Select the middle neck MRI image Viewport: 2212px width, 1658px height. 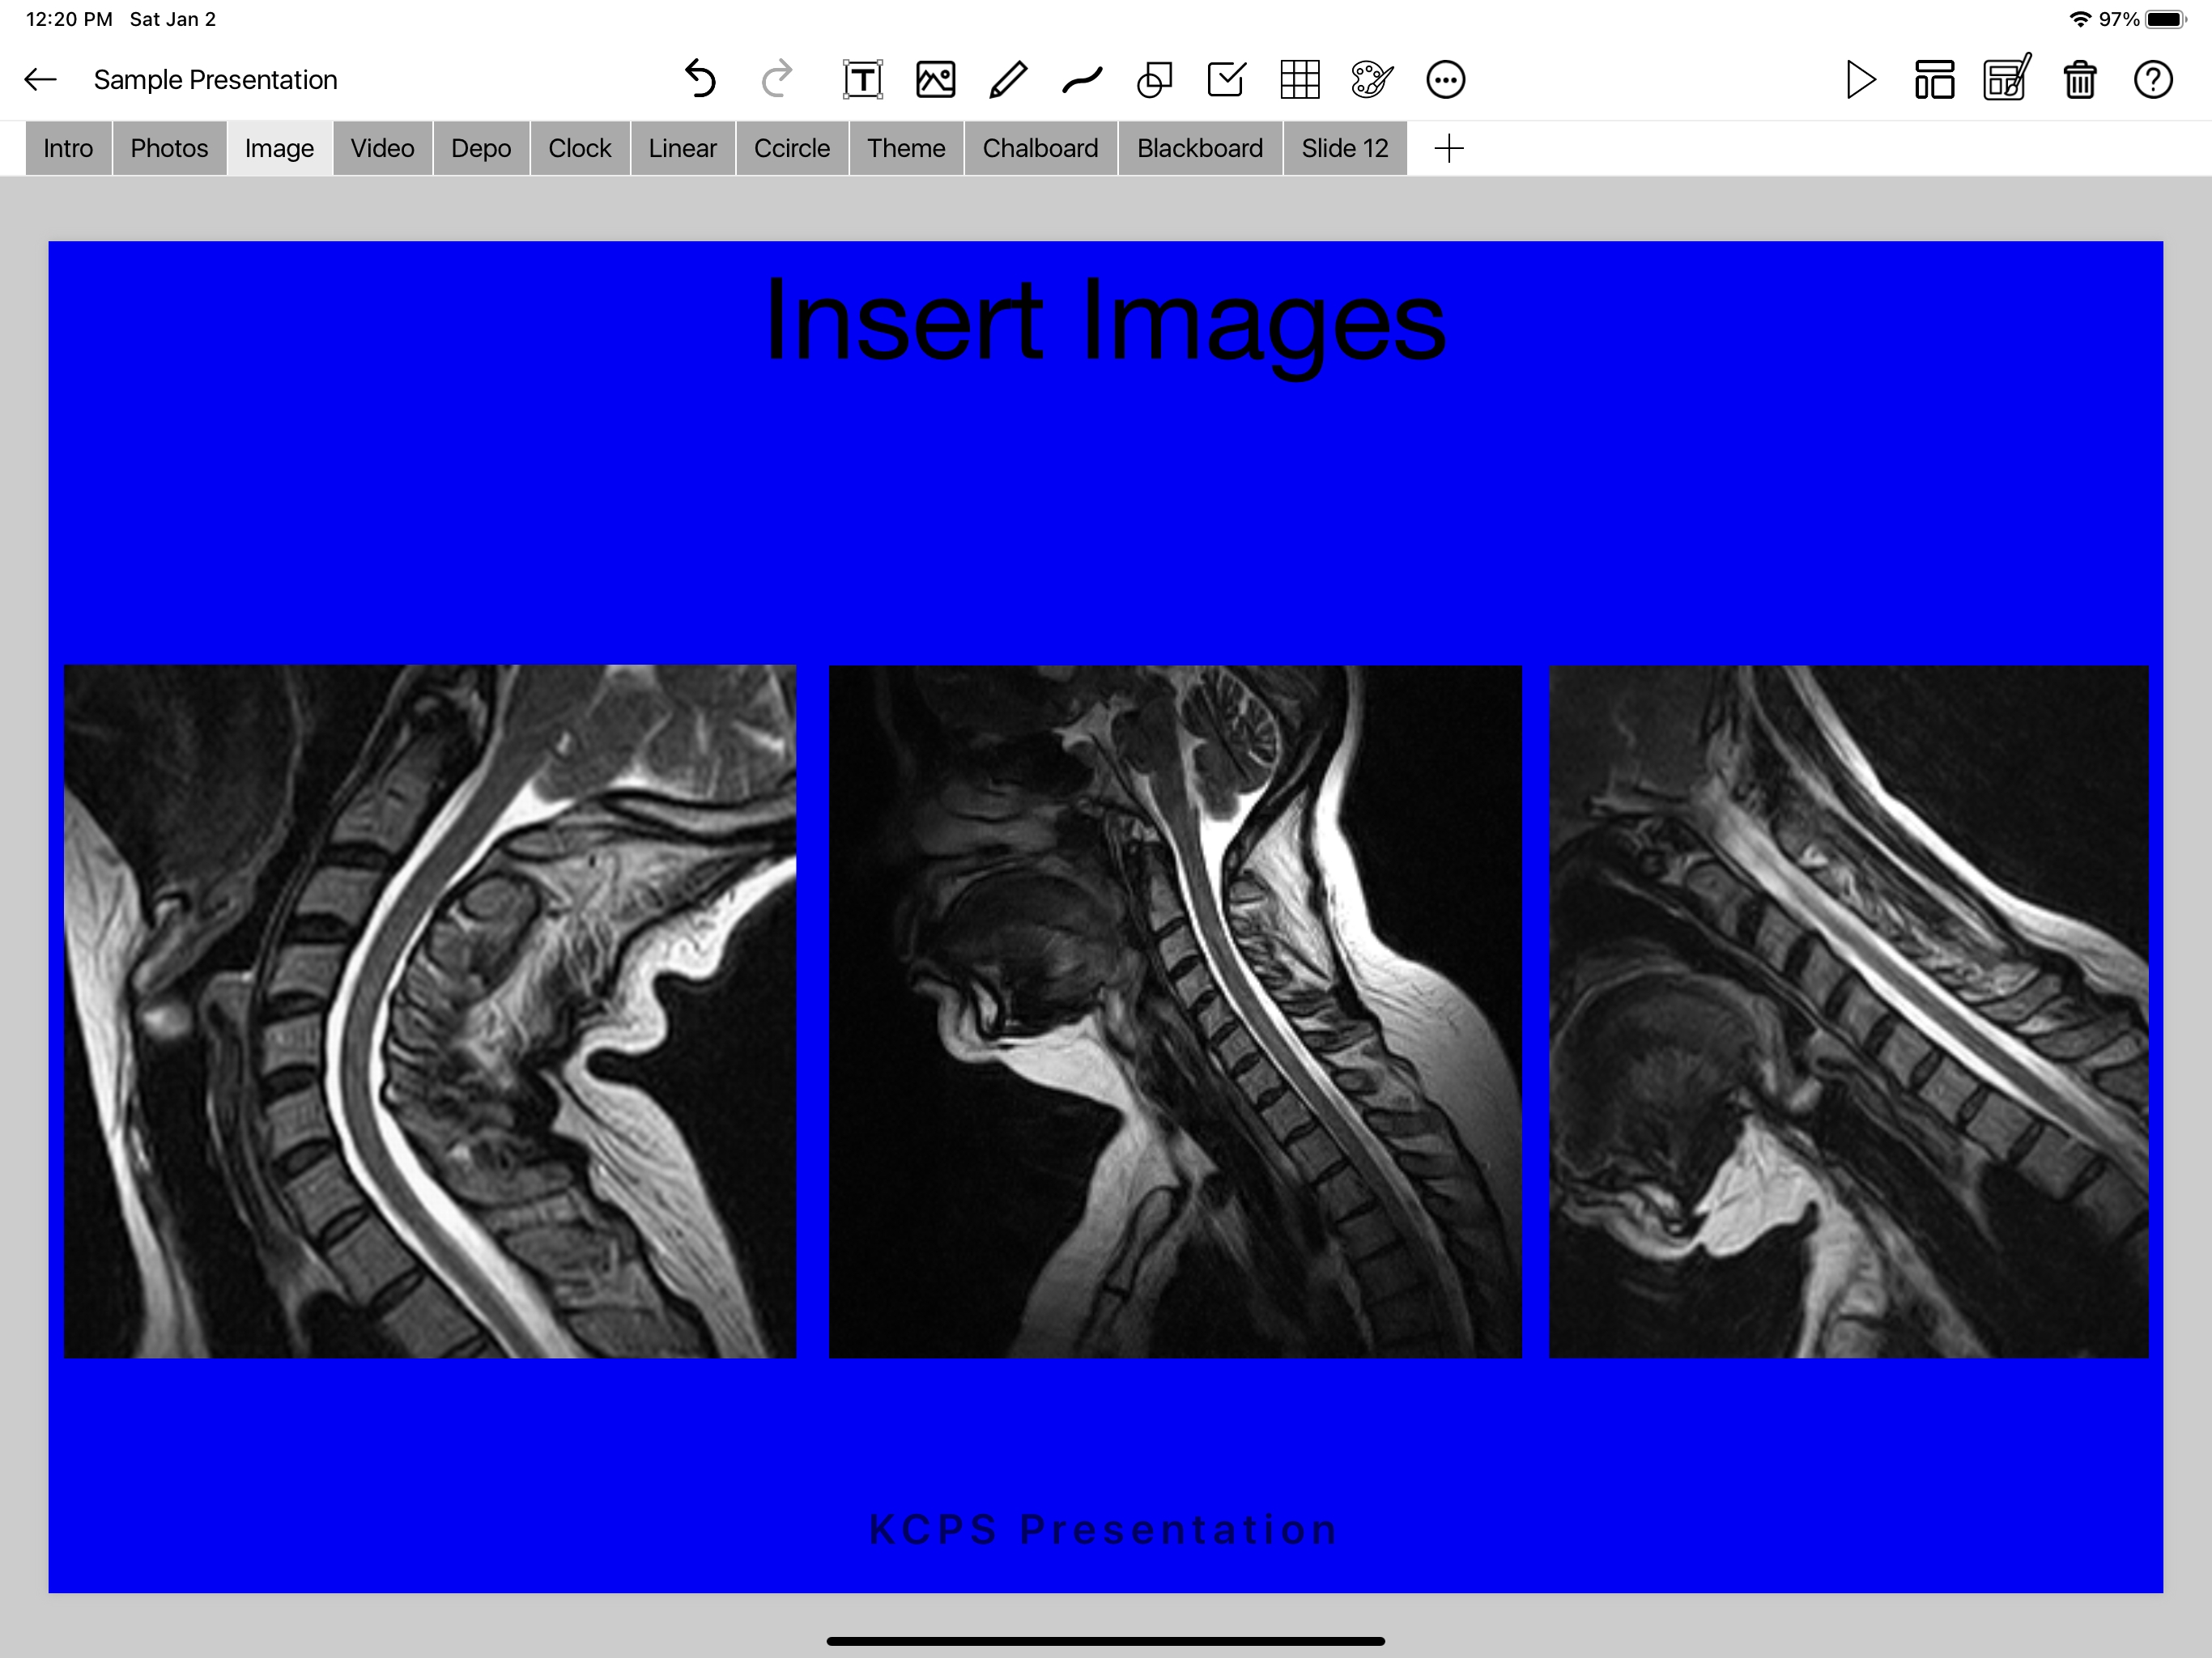click(x=1175, y=1011)
